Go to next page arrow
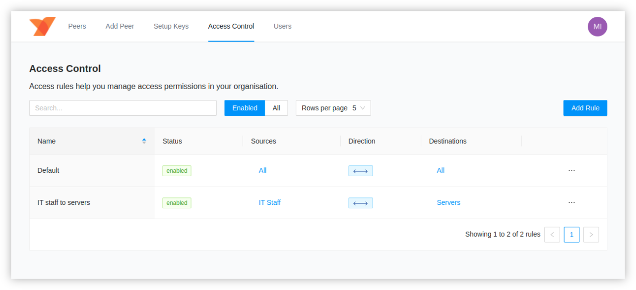 click(591, 235)
